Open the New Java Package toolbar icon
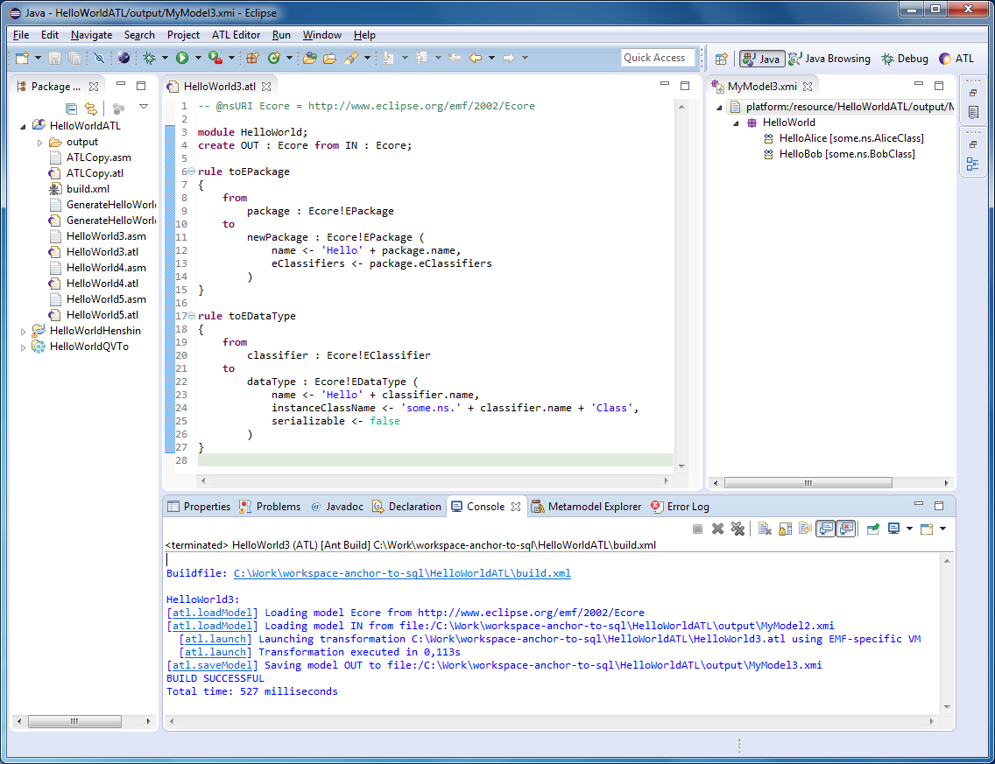Screen dimensions: 995x764 (x=252, y=58)
